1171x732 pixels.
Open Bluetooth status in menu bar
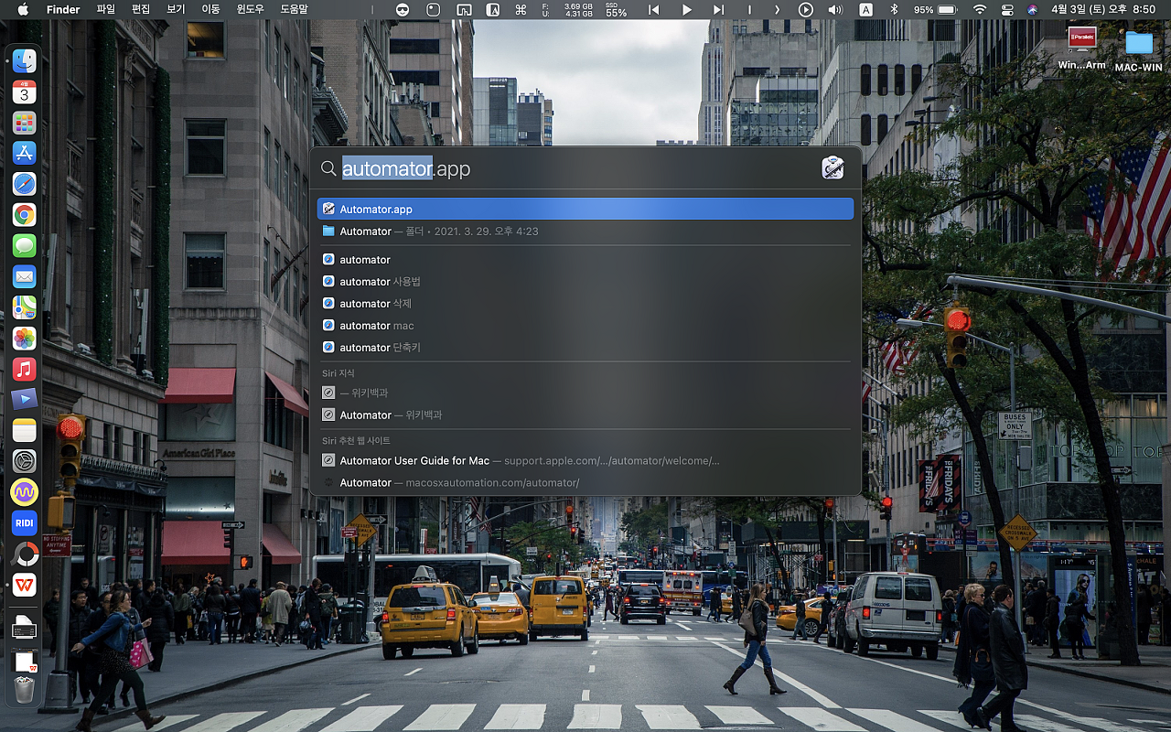pos(894,9)
